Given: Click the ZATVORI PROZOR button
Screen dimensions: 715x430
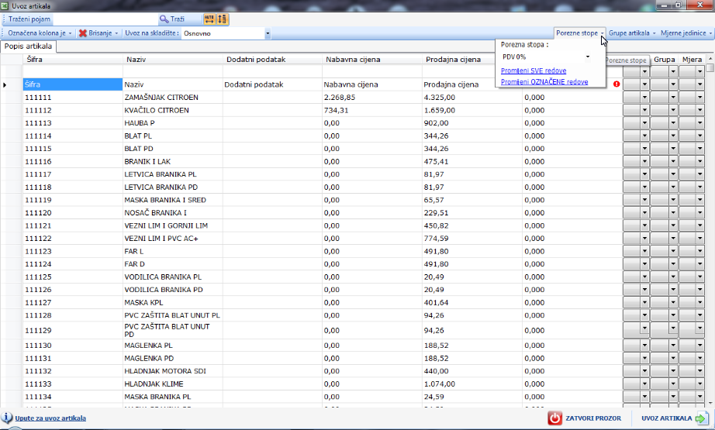Looking at the screenshot, I should [x=585, y=418].
